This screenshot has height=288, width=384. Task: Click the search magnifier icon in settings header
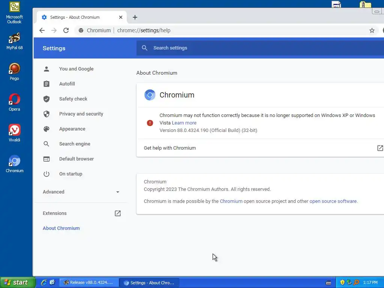click(x=144, y=48)
